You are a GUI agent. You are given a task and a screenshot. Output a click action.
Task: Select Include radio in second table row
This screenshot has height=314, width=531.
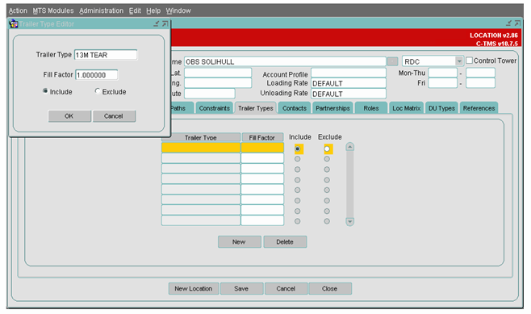(x=297, y=159)
